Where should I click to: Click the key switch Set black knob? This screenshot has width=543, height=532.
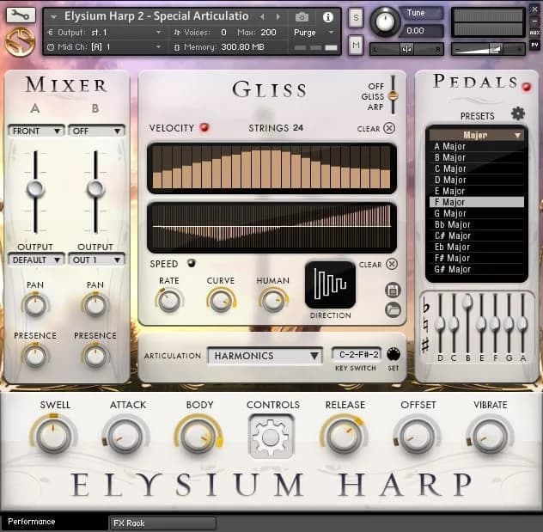393,354
